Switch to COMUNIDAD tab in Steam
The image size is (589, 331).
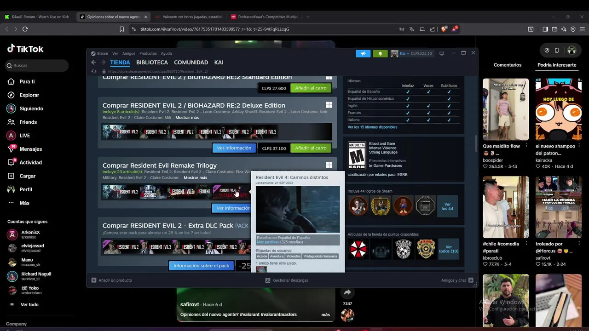pyautogui.click(x=191, y=63)
